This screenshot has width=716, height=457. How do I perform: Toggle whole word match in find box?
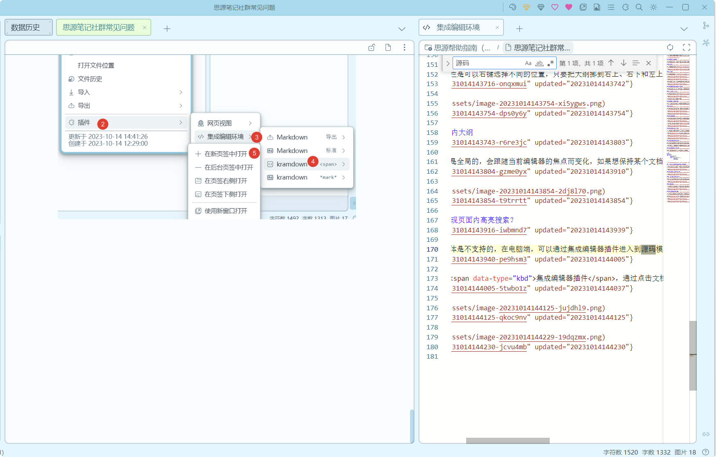[539, 63]
